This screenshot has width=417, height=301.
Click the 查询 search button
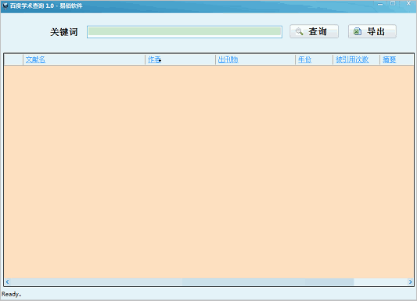(314, 31)
